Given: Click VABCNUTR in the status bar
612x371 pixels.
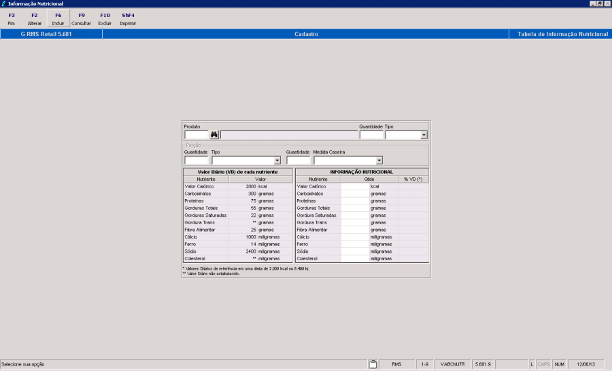Looking at the screenshot, I should [453, 364].
